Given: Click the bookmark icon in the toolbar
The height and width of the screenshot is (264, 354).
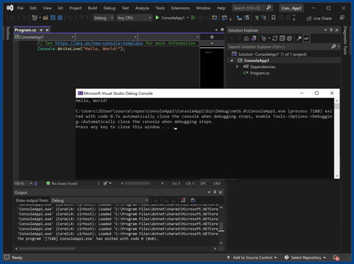Looking at the screenshot, I should tap(274, 18).
